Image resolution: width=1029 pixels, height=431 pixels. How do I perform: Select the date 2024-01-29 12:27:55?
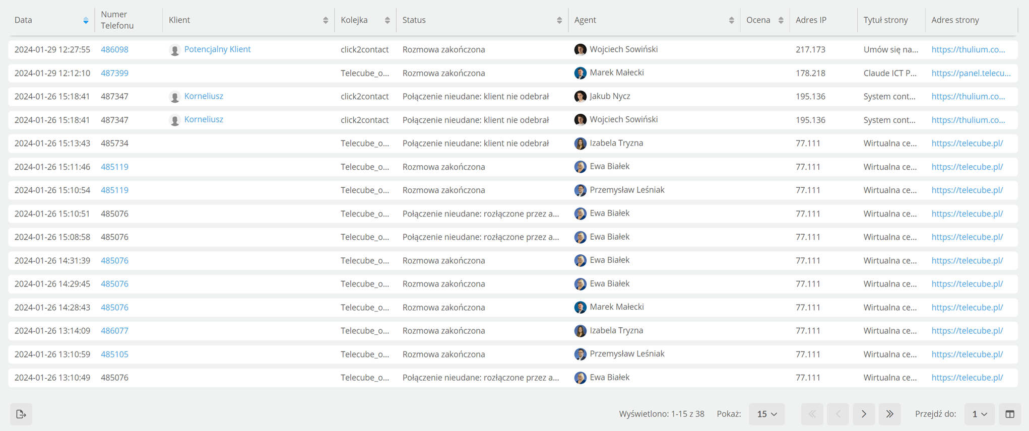click(52, 49)
